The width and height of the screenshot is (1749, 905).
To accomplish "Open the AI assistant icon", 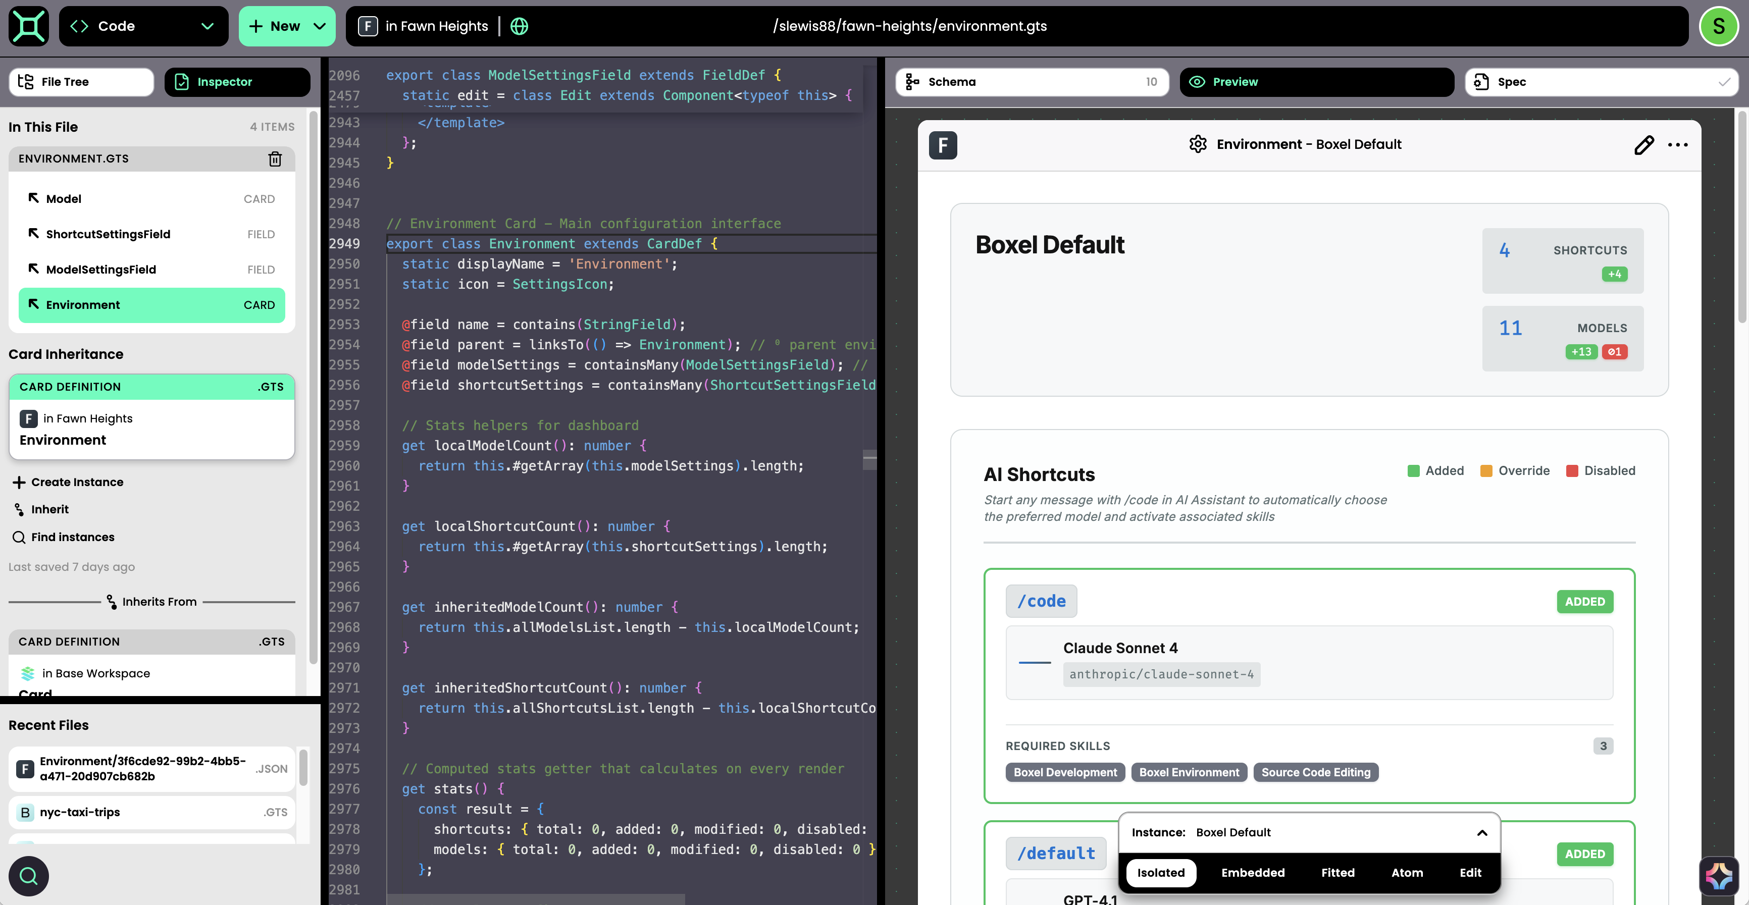I will [x=1718, y=876].
